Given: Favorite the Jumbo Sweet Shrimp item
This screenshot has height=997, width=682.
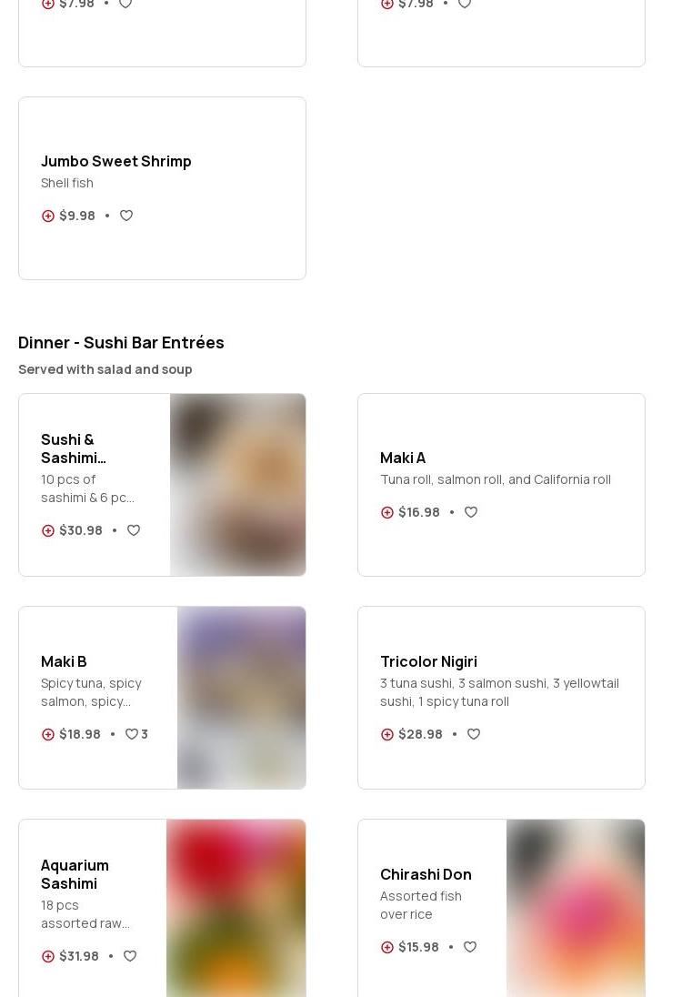Looking at the screenshot, I should tap(126, 216).
